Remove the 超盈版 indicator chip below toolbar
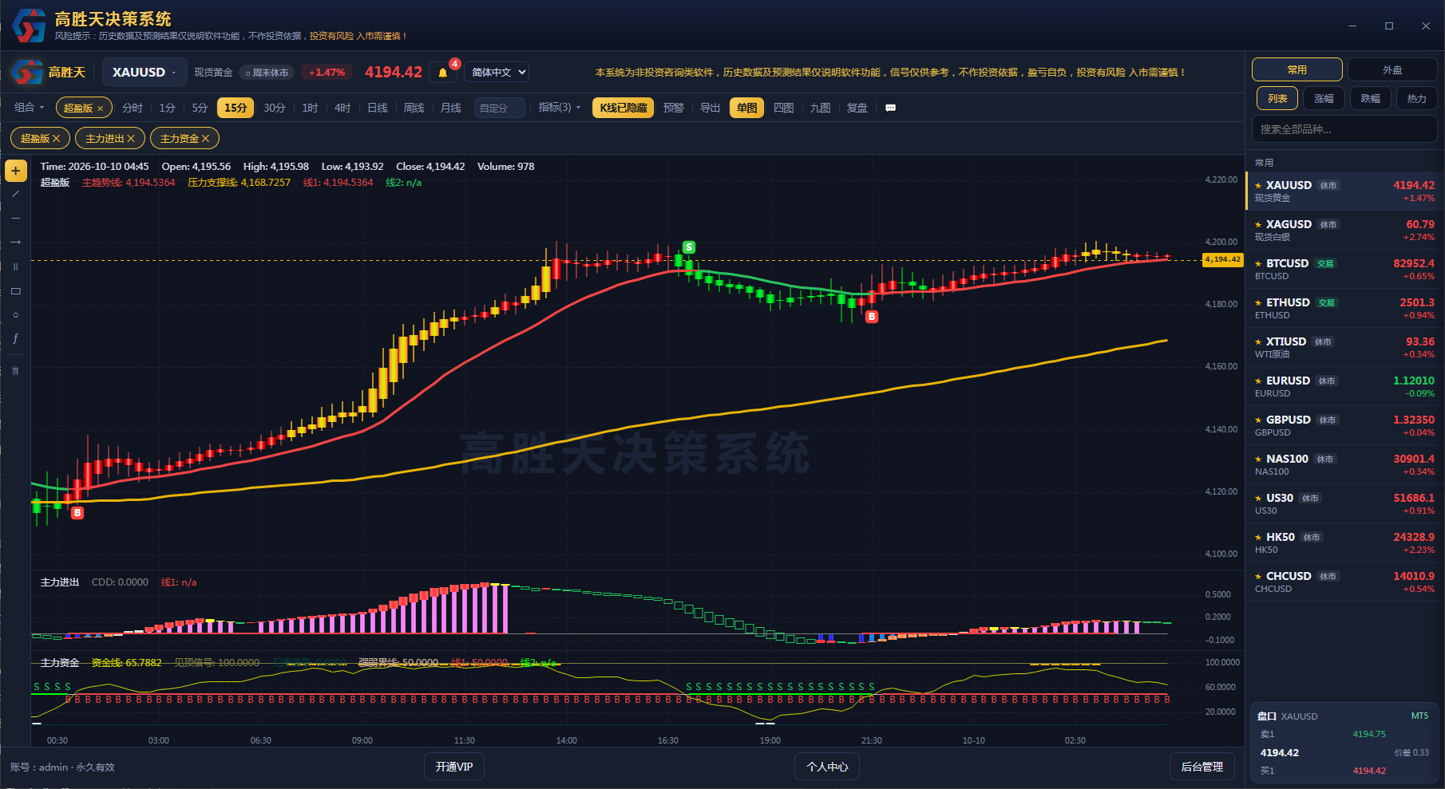 click(57, 139)
